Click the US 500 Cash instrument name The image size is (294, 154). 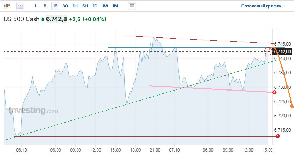[21, 19]
